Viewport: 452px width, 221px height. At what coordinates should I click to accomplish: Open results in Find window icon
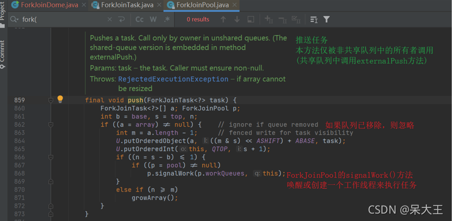tap(251, 19)
